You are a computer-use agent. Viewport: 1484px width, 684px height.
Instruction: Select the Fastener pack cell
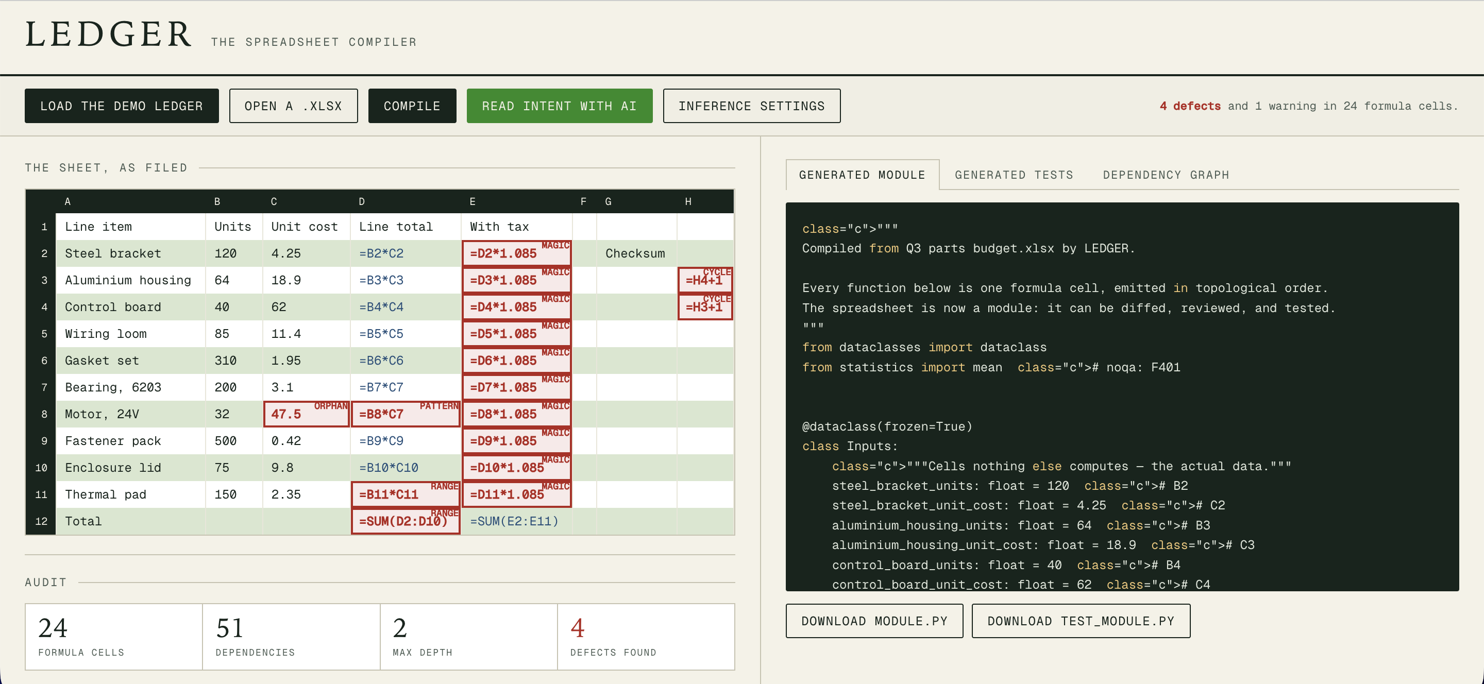pyautogui.click(x=131, y=441)
